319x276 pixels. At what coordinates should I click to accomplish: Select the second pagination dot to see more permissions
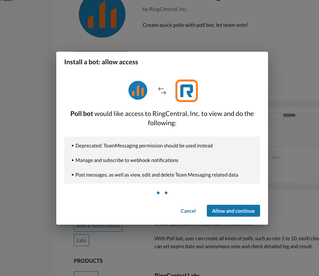pyautogui.click(x=166, y=193)
